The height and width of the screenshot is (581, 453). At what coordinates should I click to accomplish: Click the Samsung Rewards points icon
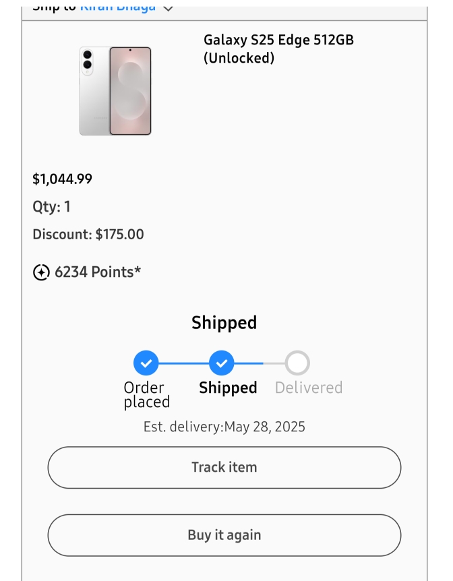[41, 272]
